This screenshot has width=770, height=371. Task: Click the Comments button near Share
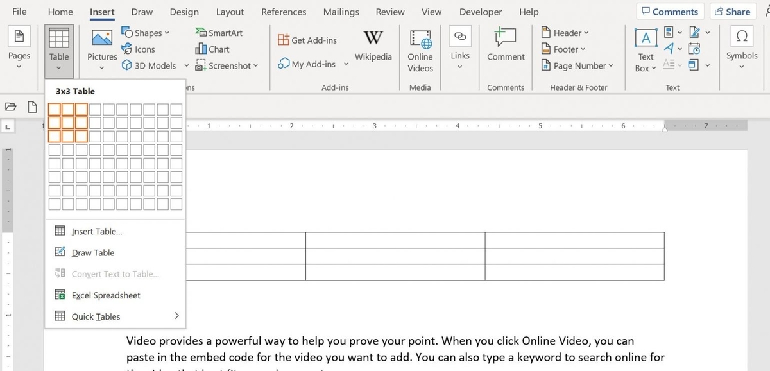(x=670, y=11)
